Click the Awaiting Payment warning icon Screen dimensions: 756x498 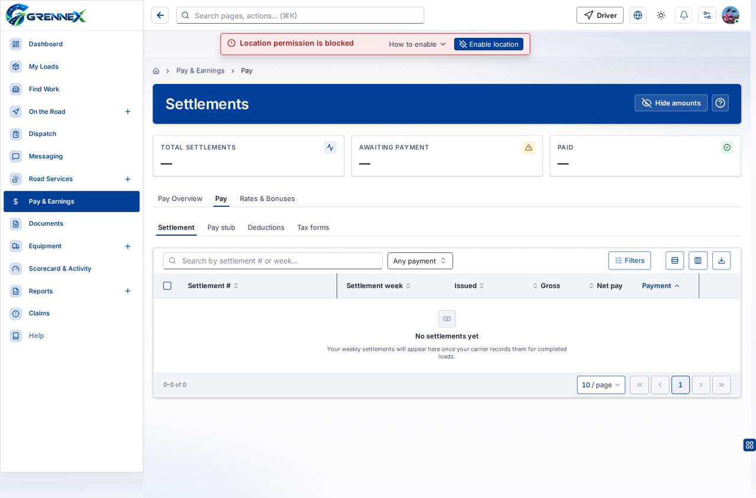point(529,148)
